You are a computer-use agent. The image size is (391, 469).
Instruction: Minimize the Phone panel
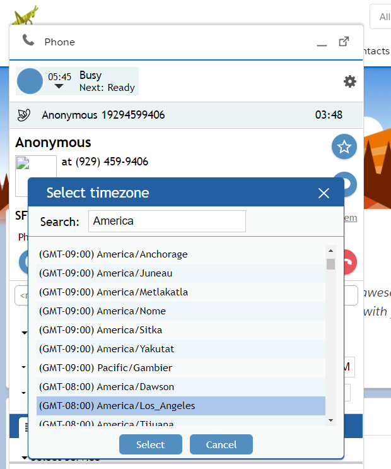point(322,42)
